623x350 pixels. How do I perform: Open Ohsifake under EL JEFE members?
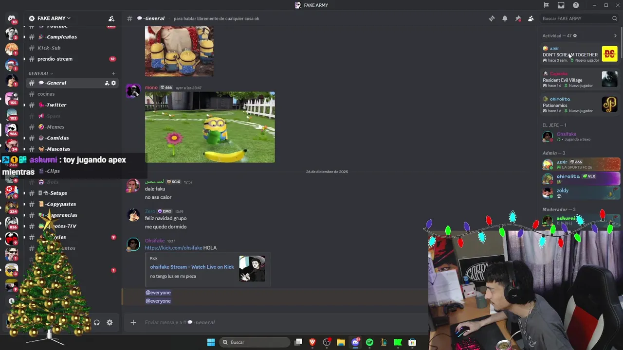[x=581, y=137]
